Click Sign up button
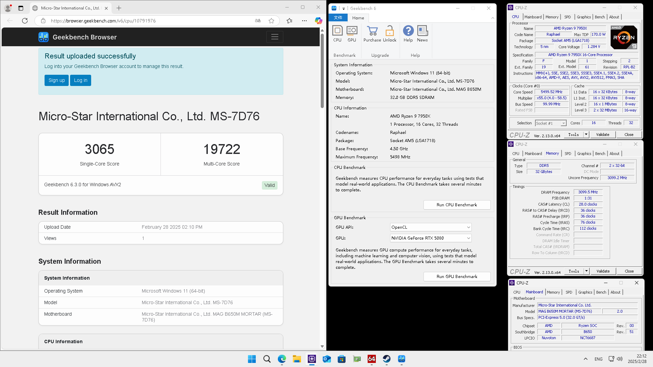The image size is (653, 367). click(x=56, y=80)
